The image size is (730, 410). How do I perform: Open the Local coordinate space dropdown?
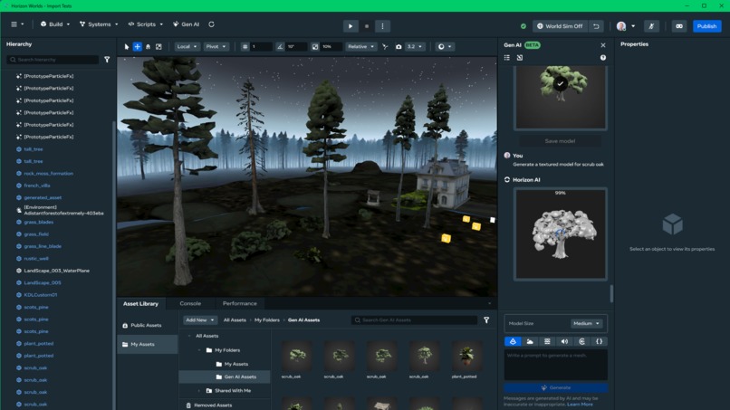187,46
